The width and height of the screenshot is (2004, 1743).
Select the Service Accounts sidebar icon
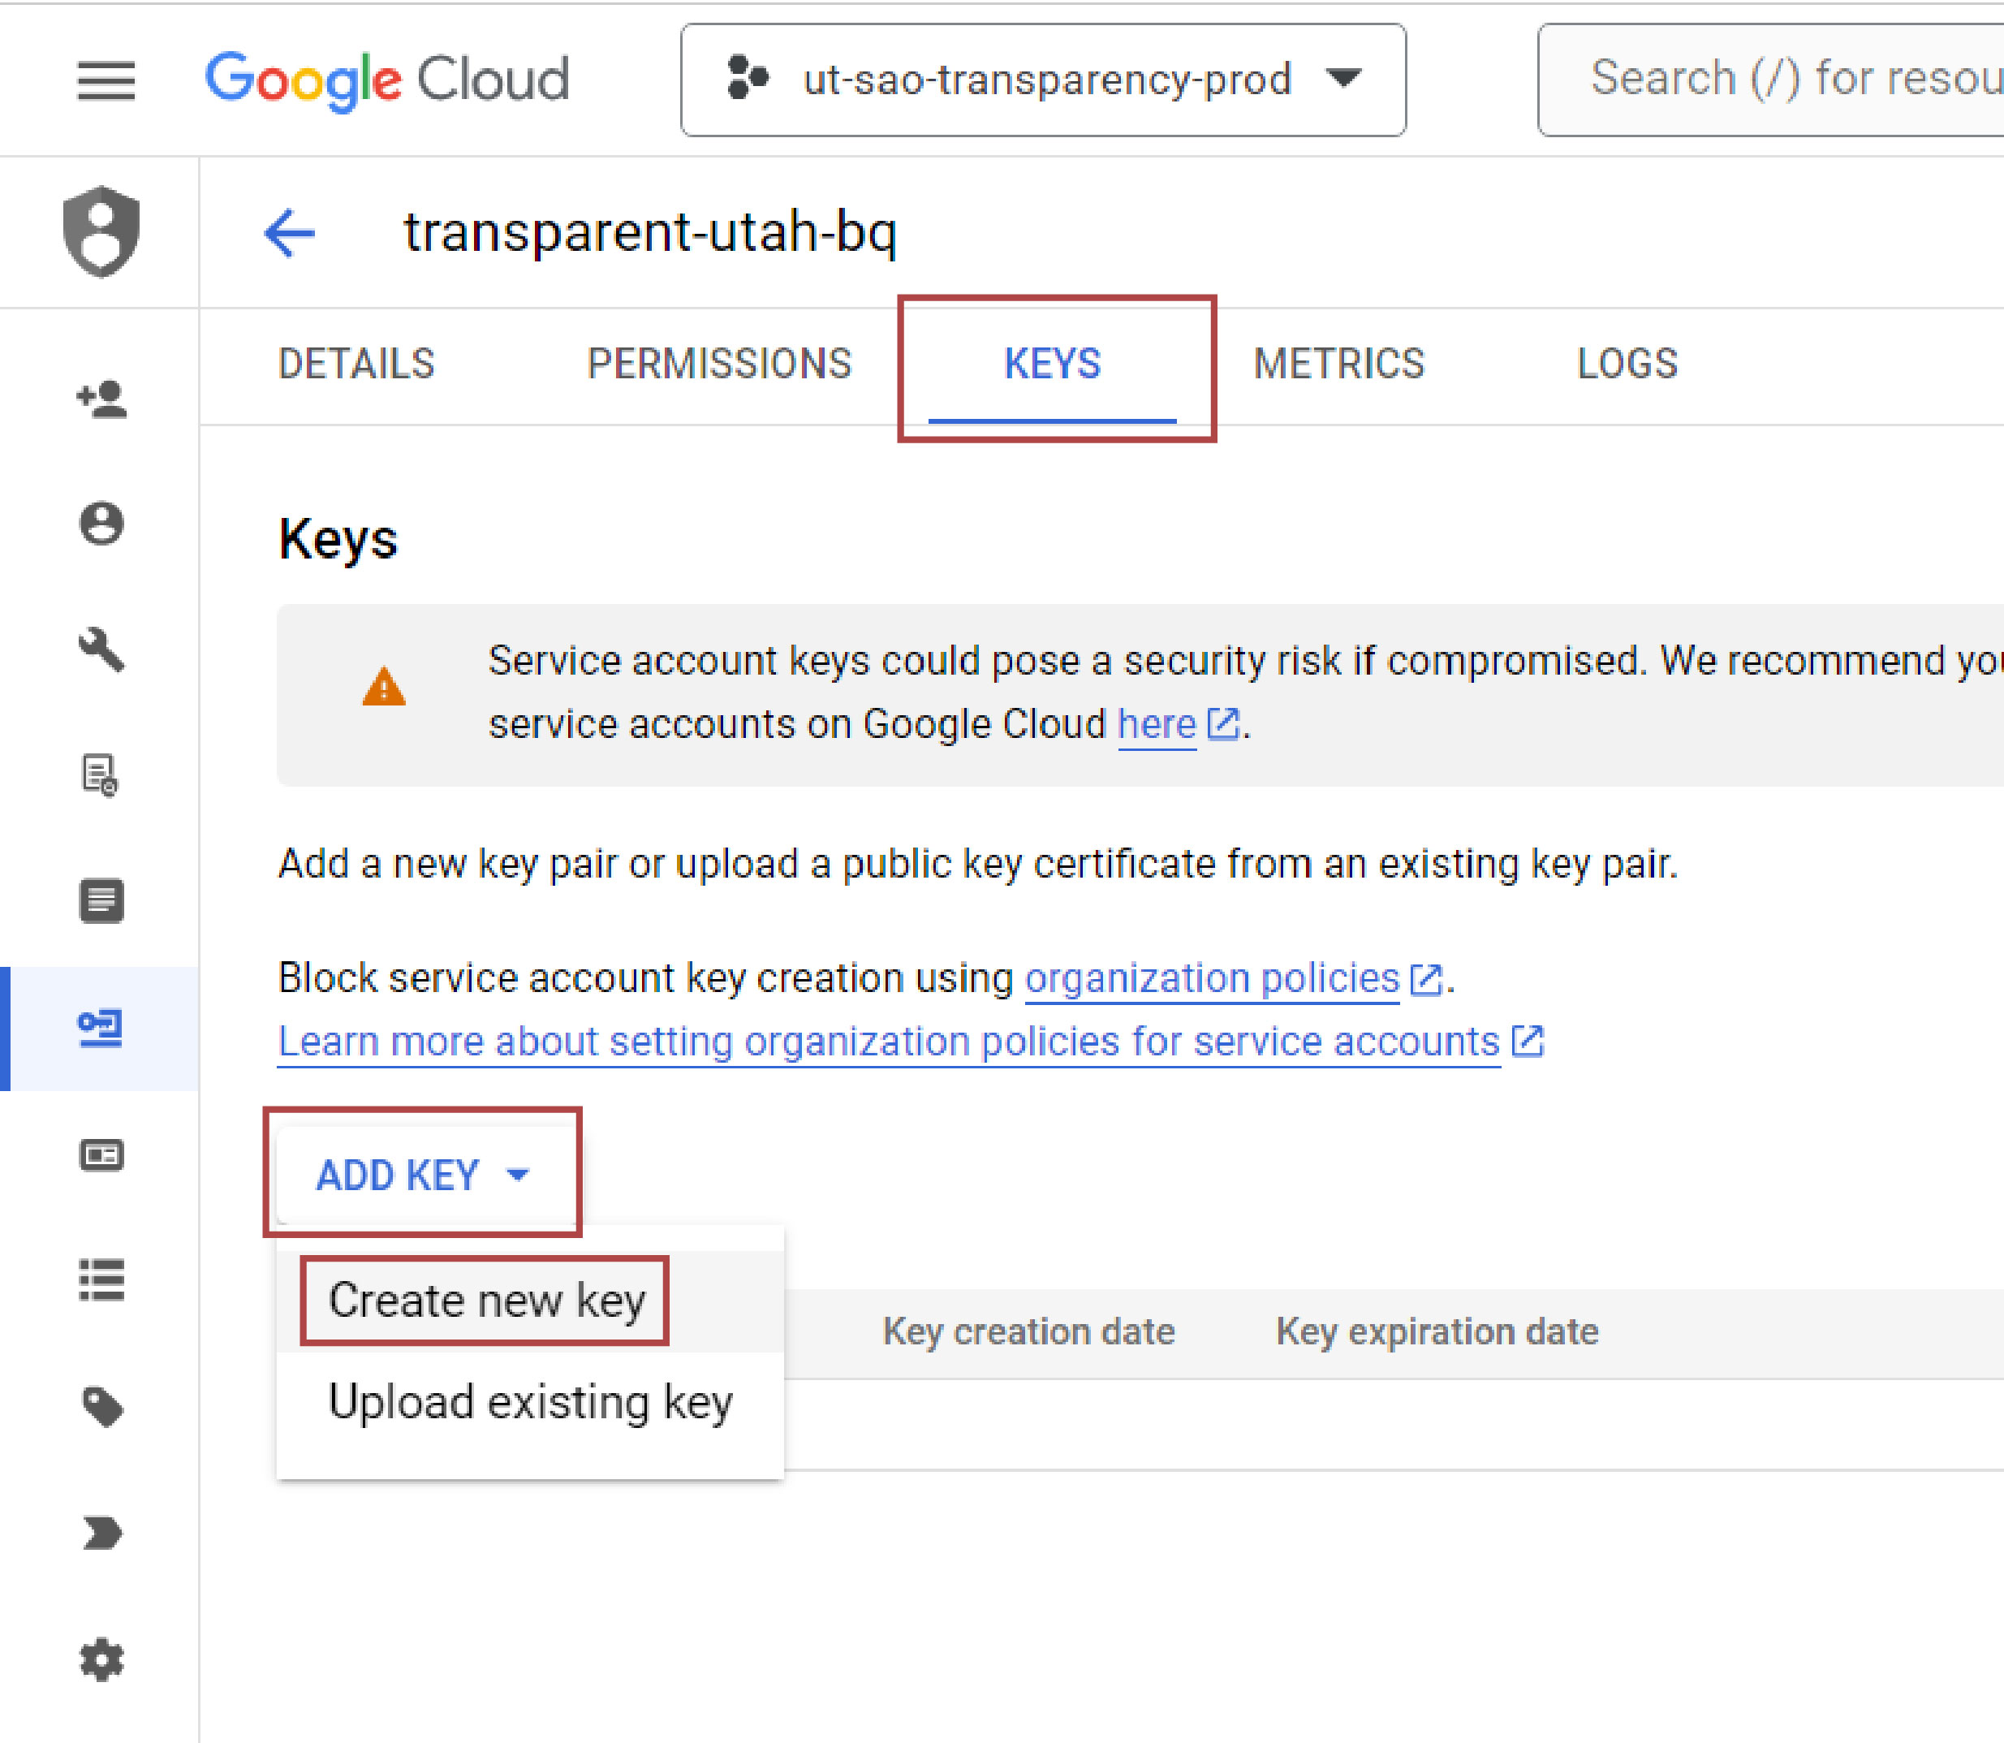click(101, 1028)
